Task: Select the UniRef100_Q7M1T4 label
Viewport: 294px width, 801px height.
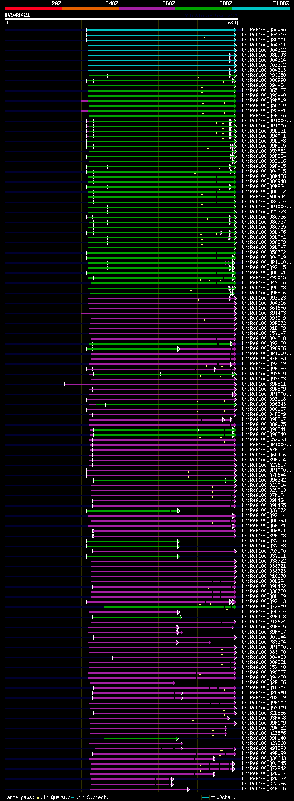Action: click(264, 495)
